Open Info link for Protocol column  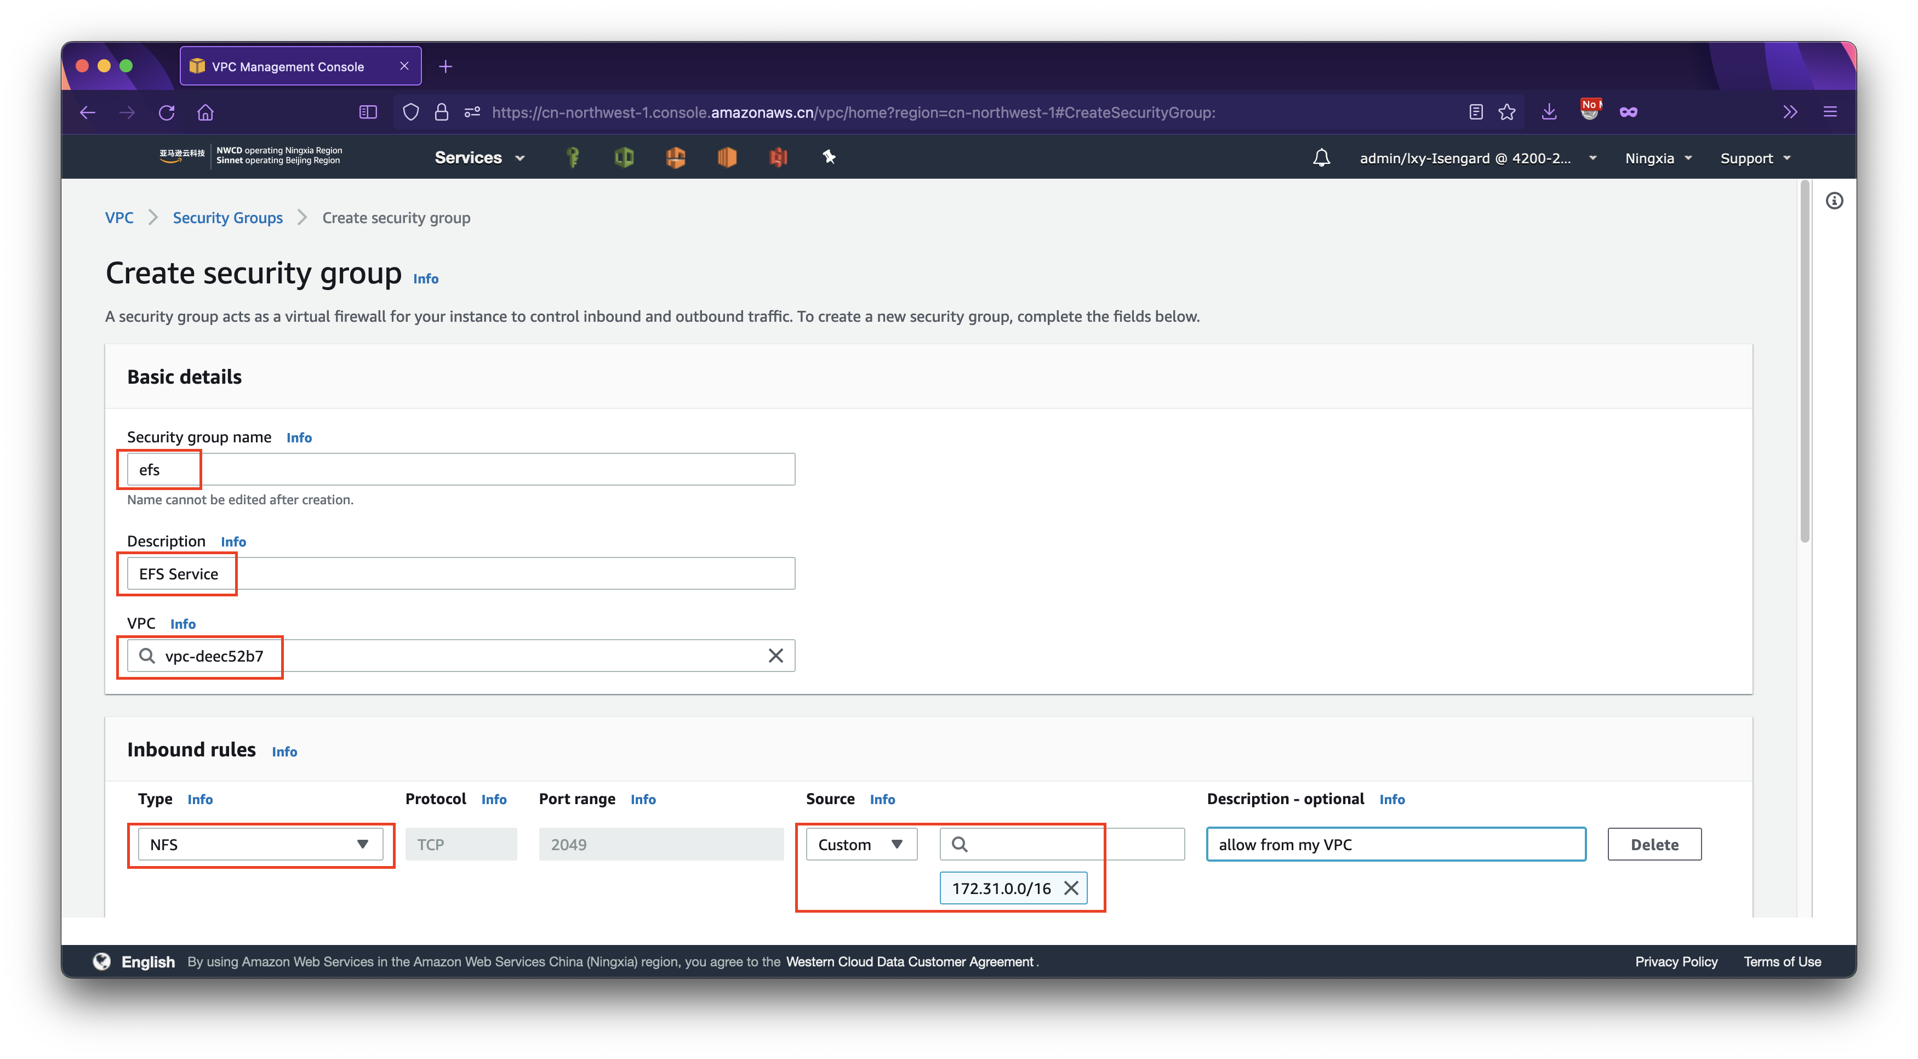coord(494,799)
